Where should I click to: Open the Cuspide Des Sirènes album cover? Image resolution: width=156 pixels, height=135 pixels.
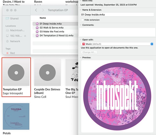click(47, 72)
